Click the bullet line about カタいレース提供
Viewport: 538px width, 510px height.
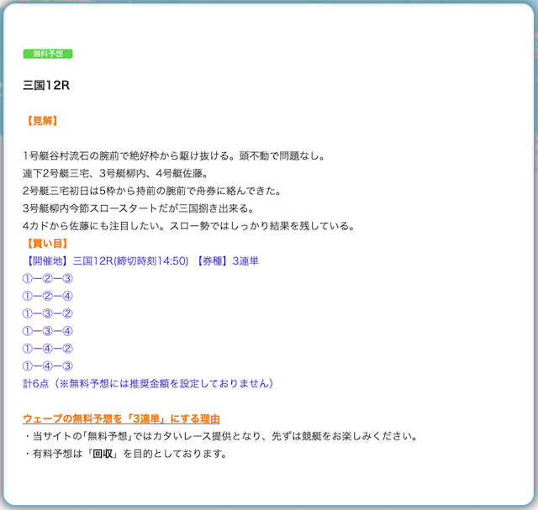(221, 436)
